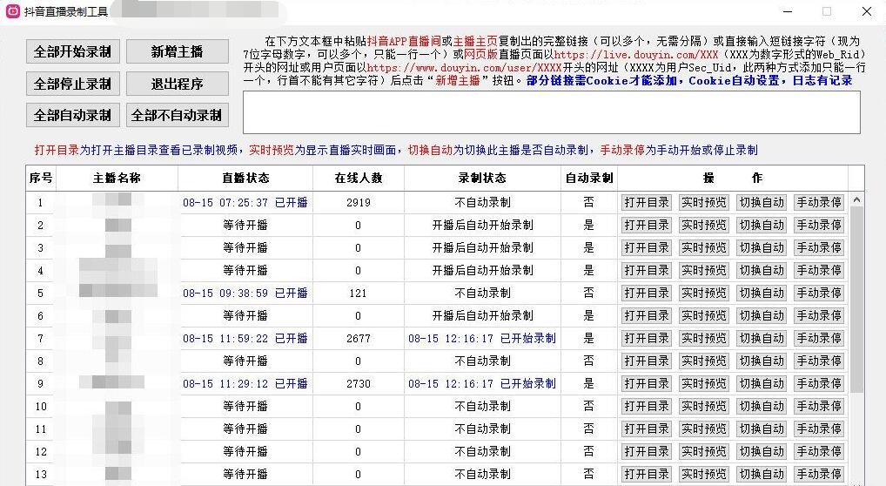Click 切换自动 in row 12

click(762, 451)
